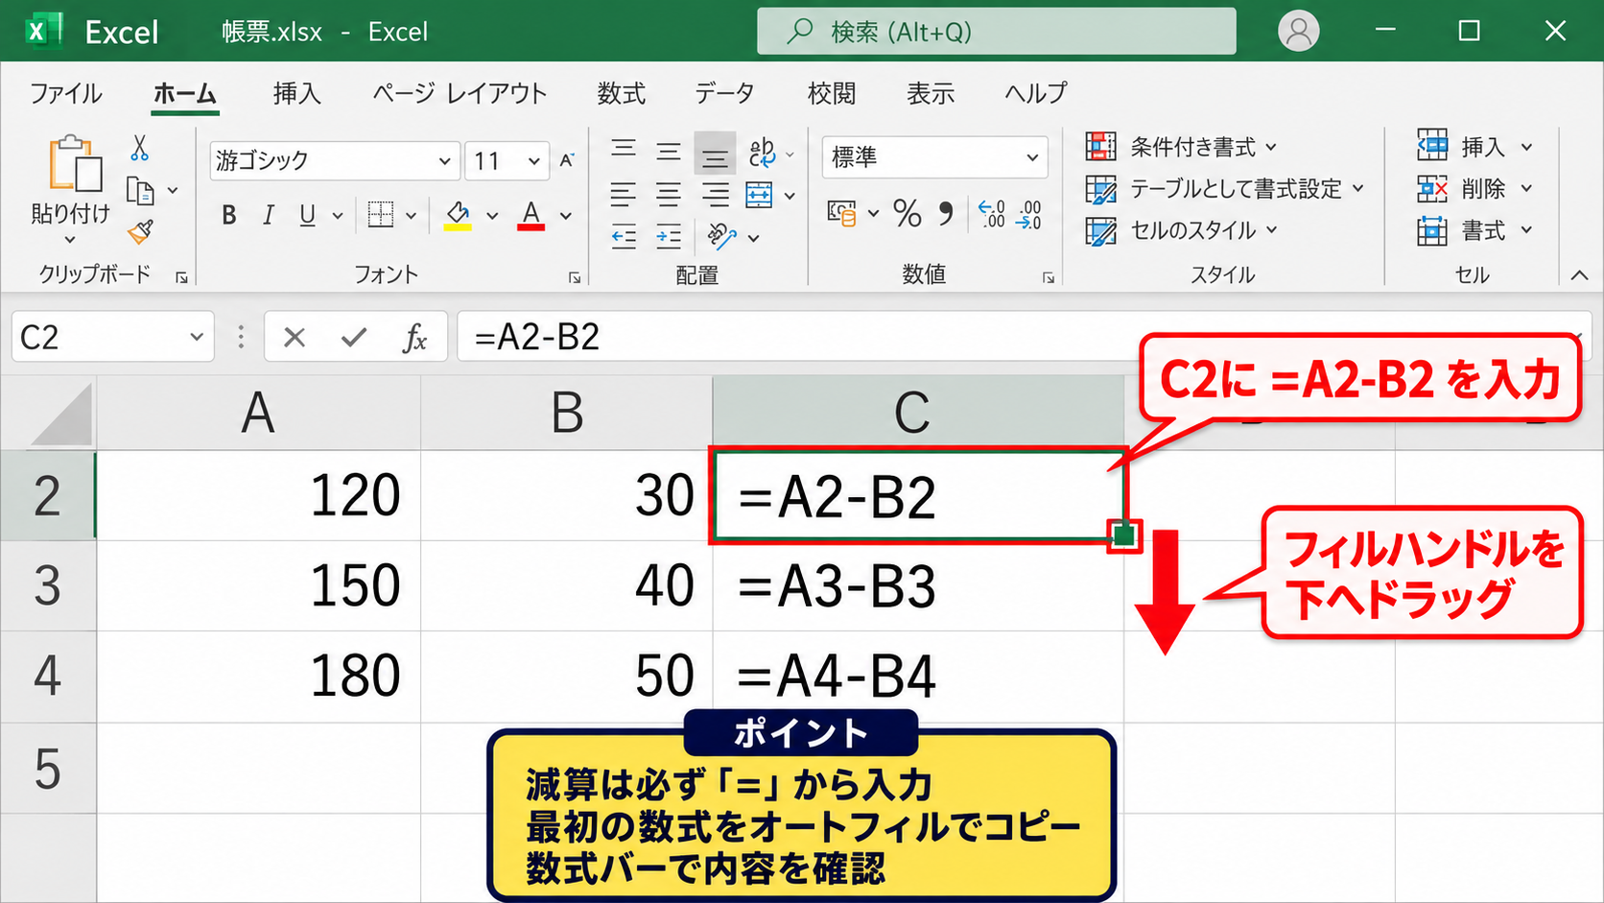This screenshot has height=903, width=1604.
Task: Click the Cut scissors icon
Action: (x=140, y=148)
